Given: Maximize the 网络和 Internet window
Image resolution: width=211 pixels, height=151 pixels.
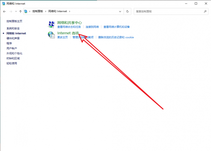Looking at the screenshot, I should pos(196,4).
